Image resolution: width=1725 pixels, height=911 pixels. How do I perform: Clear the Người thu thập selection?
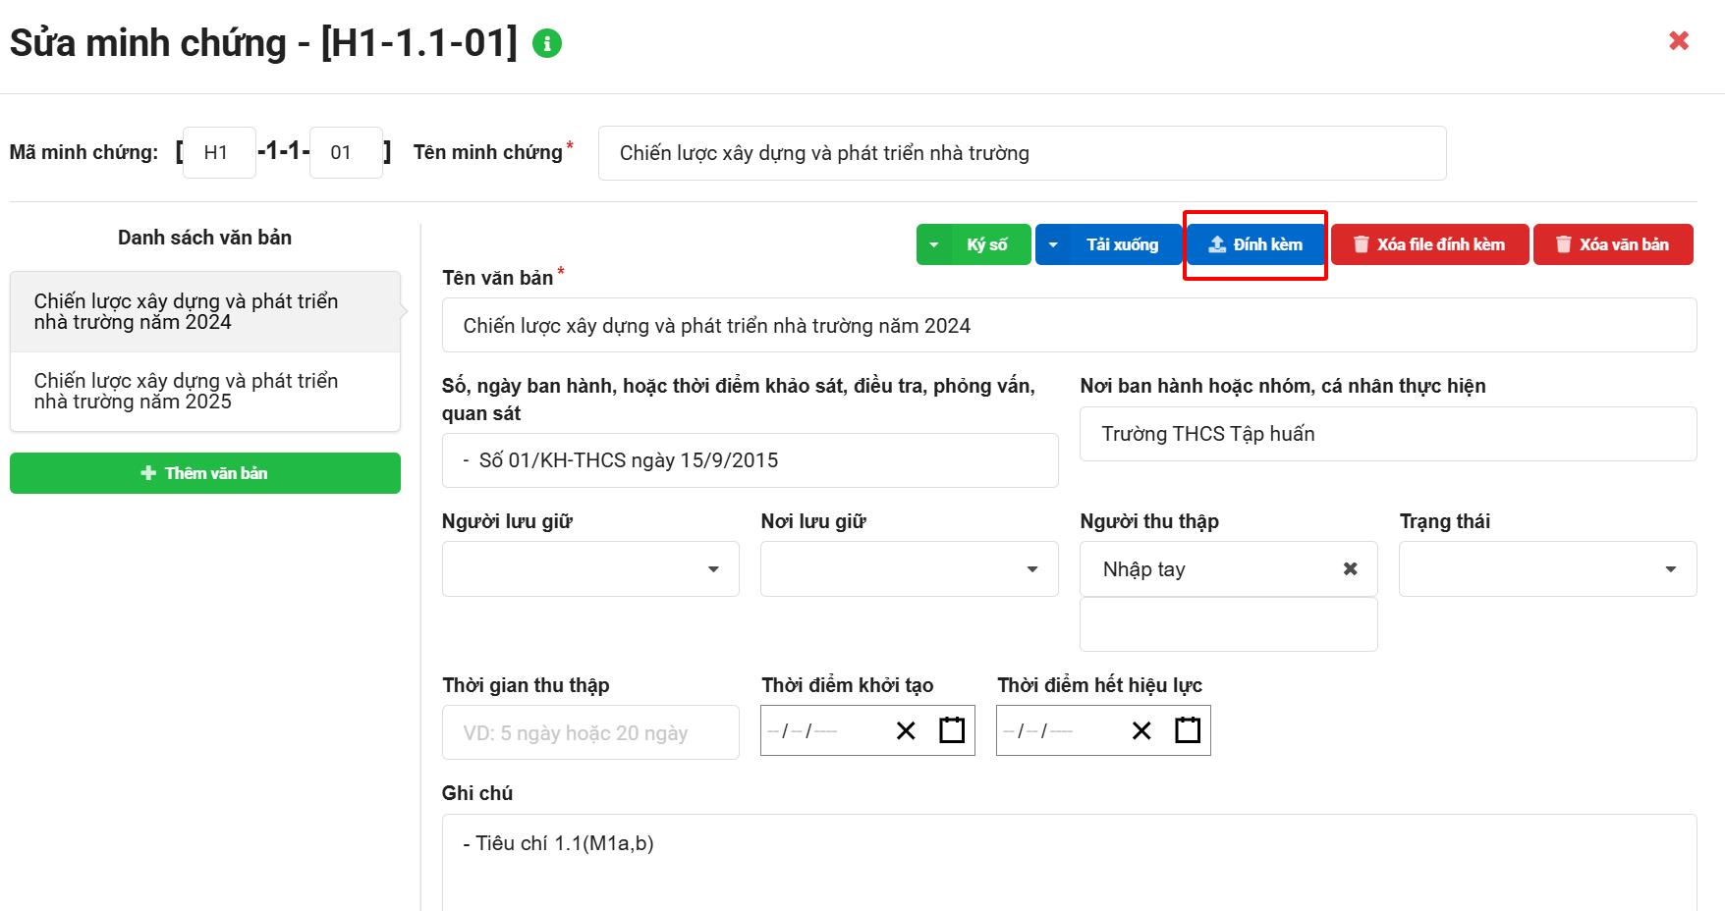(x=1350, y=569)
